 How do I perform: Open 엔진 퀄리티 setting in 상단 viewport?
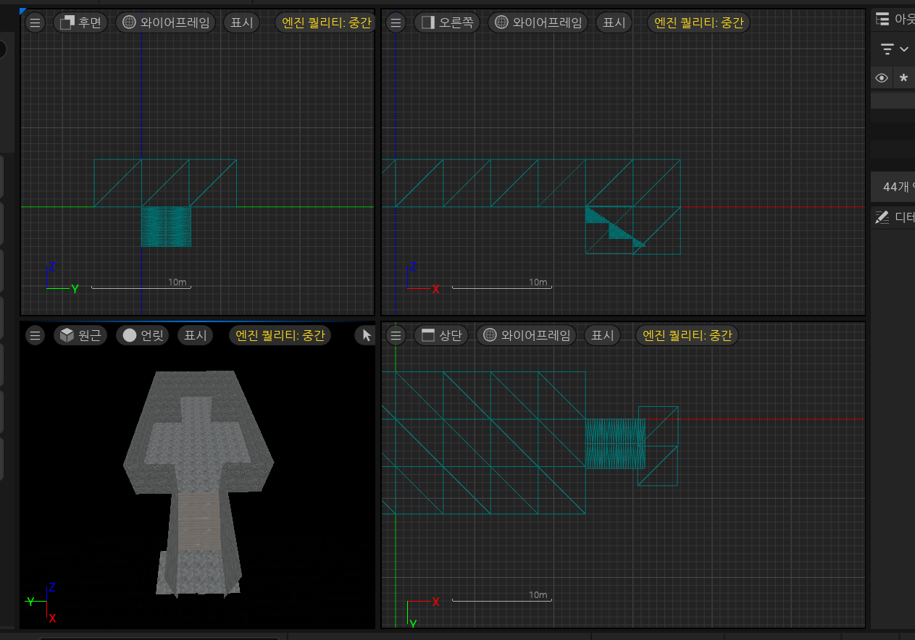(687, 335)
